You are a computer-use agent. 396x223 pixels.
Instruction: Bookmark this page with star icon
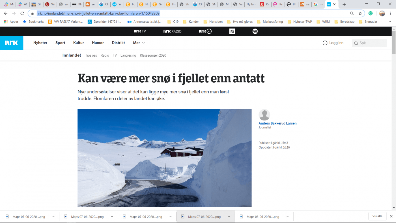click(x=360, y=13)
